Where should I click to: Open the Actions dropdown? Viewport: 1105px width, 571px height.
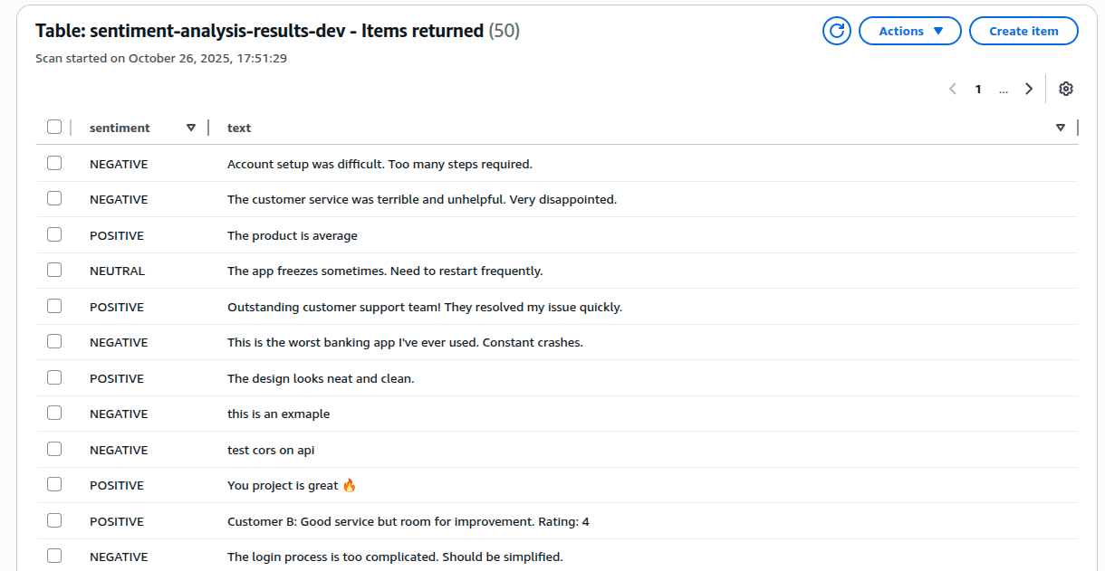click(x=909, y=30)
